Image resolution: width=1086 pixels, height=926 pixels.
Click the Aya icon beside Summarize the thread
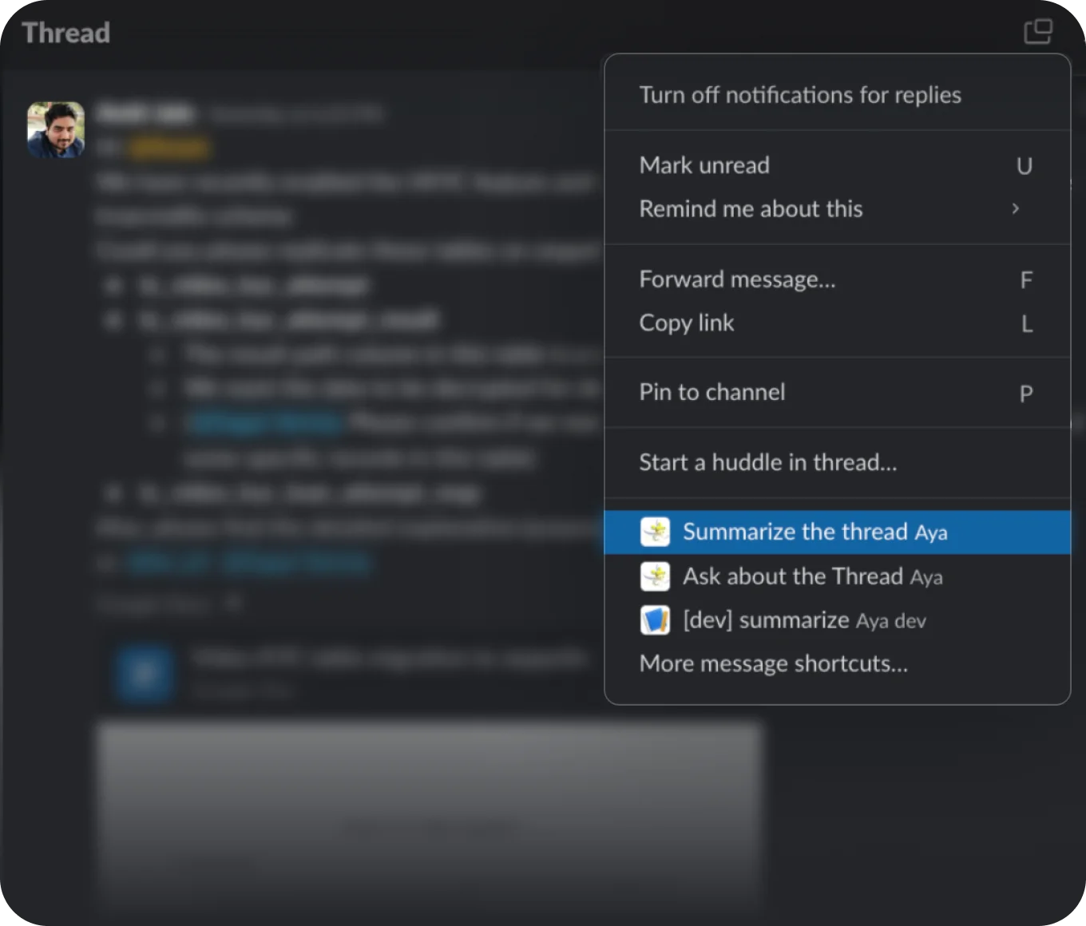pyautogui.click(x=655, y=532)
